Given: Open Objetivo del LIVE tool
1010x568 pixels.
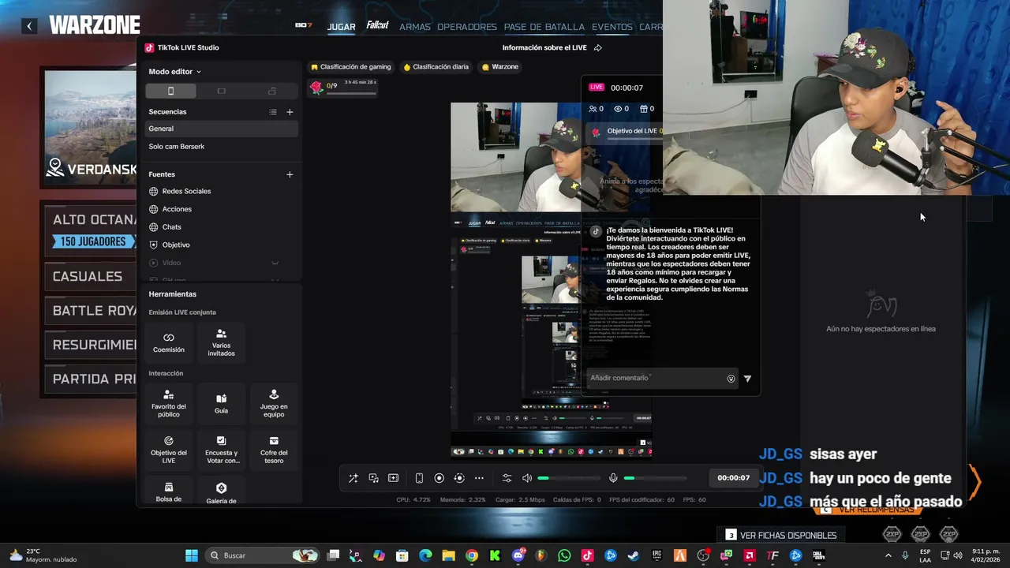Looking at the screenshot, I should click(x=169, y=450).
